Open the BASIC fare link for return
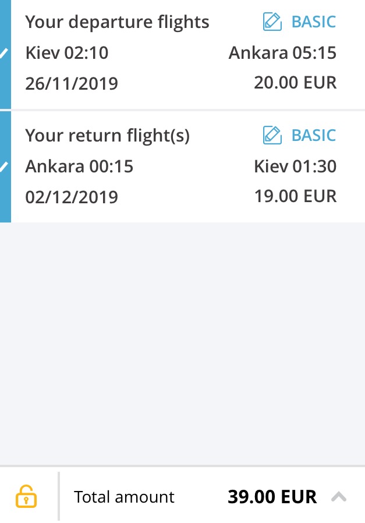365x523 pixels. [x=314, y=135]
